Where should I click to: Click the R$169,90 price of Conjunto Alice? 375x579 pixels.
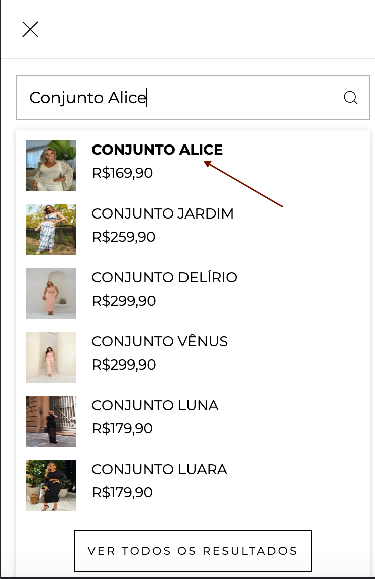click(122, 173)
